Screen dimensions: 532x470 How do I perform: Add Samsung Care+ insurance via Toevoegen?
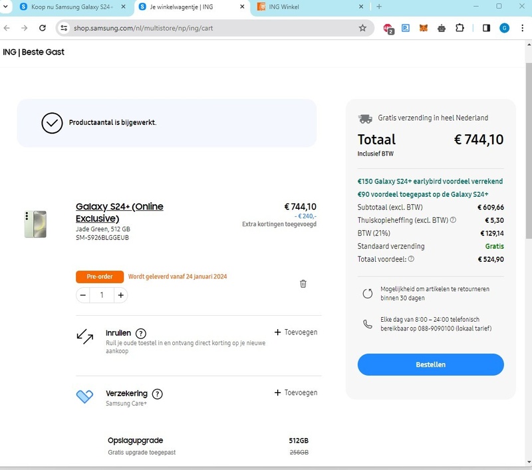pyautogui.click(x=296, y=393)
